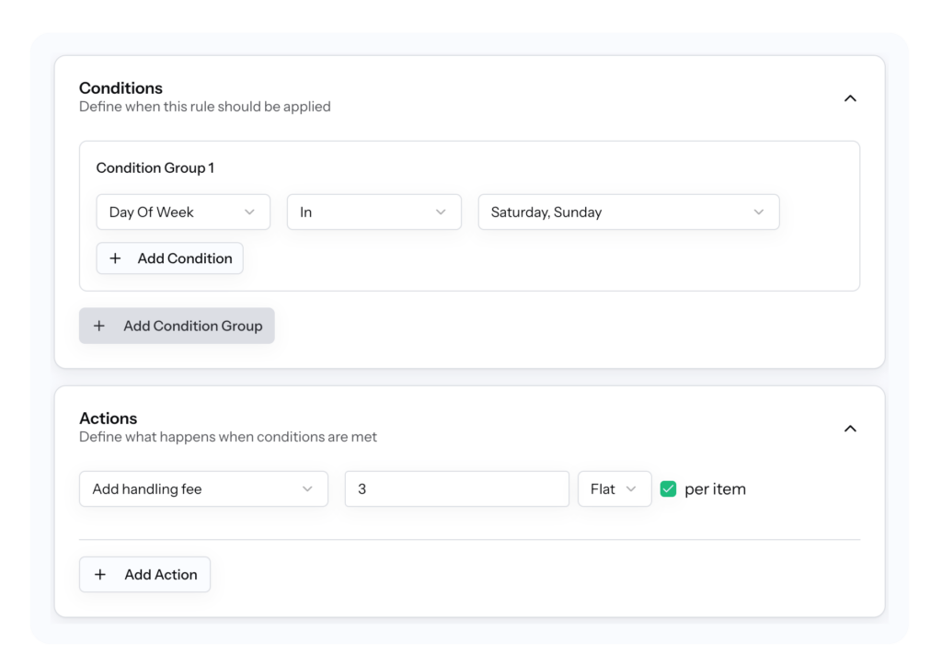
Task: Click the plus icon on Add Action
Action: point(100,574)
